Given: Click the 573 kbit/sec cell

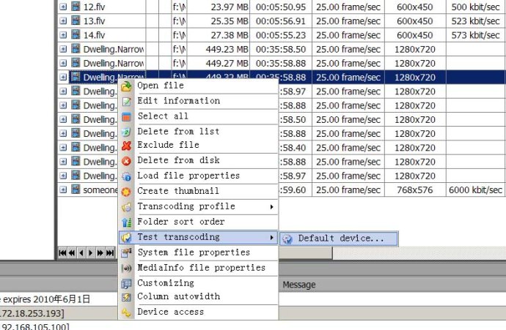Looking at the screenshot, I should 476,35.
